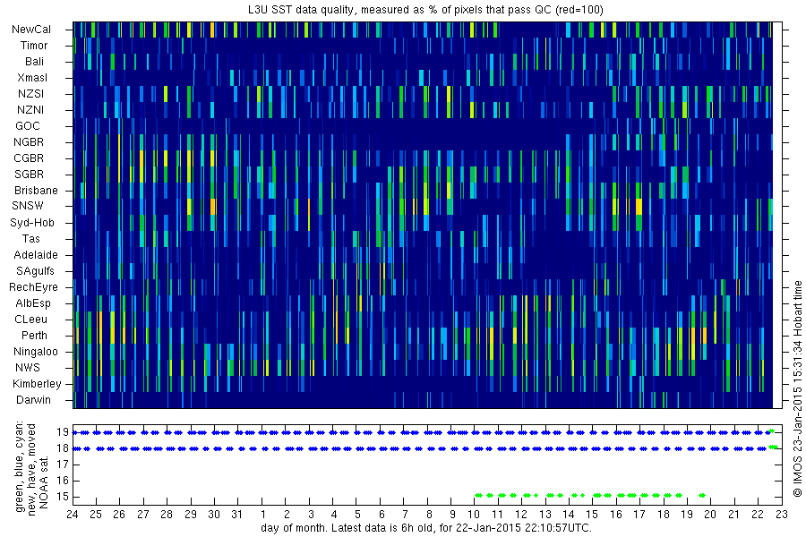Click day 15 on the x-axis
Screen dimensions: 806x537
coord(592,515)
